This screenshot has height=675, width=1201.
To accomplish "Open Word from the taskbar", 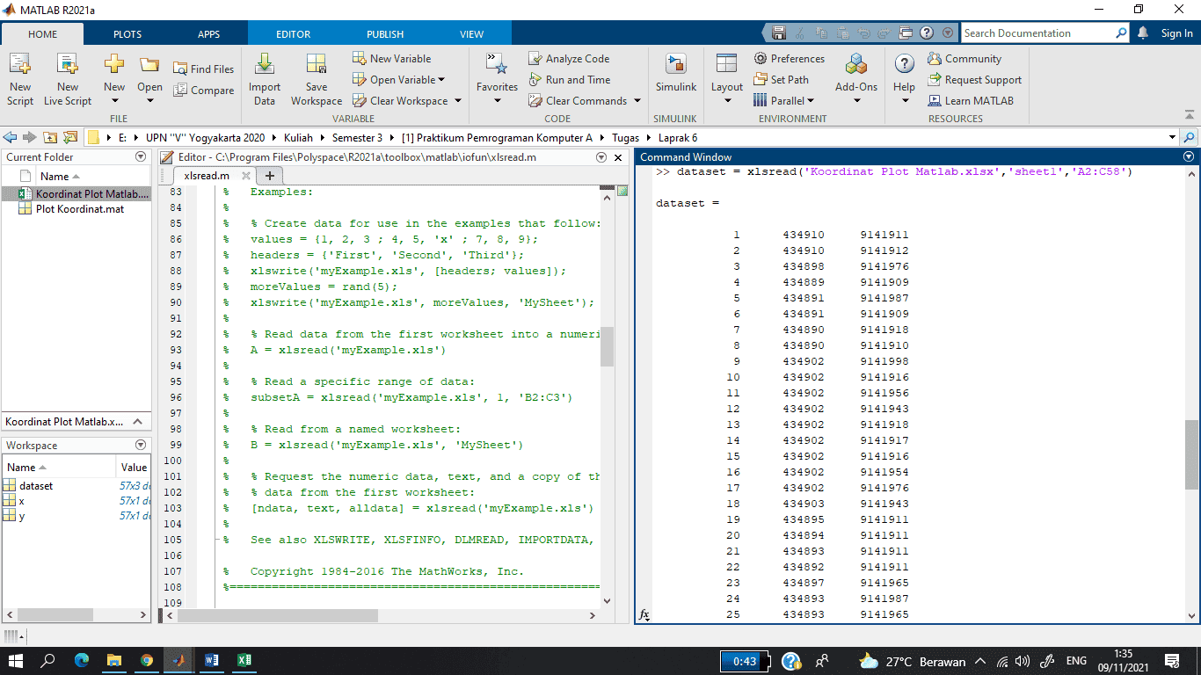I will tap(211, 660).
